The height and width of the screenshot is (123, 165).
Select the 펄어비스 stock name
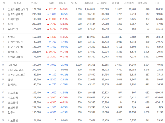point(13,52)
